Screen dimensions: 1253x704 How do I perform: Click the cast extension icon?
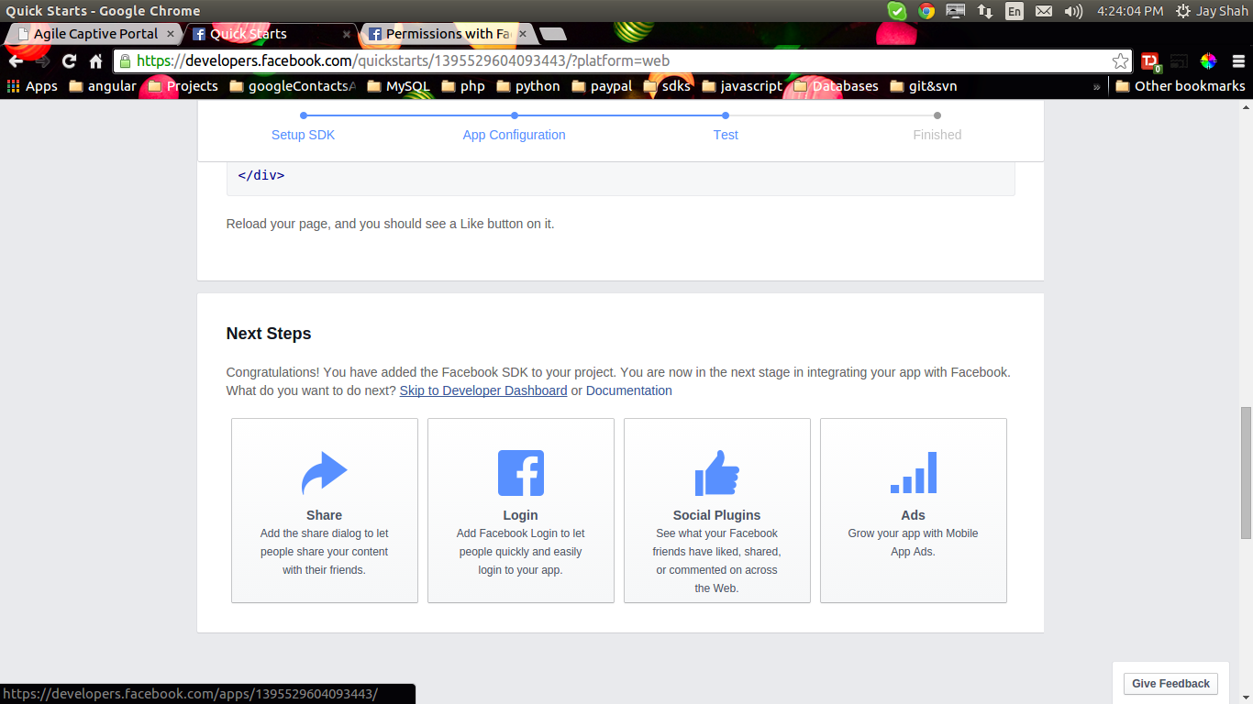(1179, 61)
